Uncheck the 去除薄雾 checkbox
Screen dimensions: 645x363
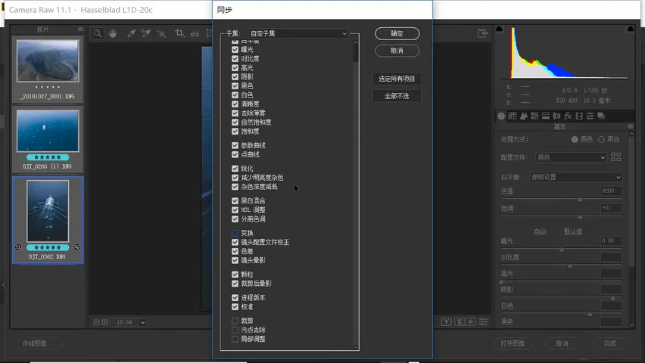[235, 113]
